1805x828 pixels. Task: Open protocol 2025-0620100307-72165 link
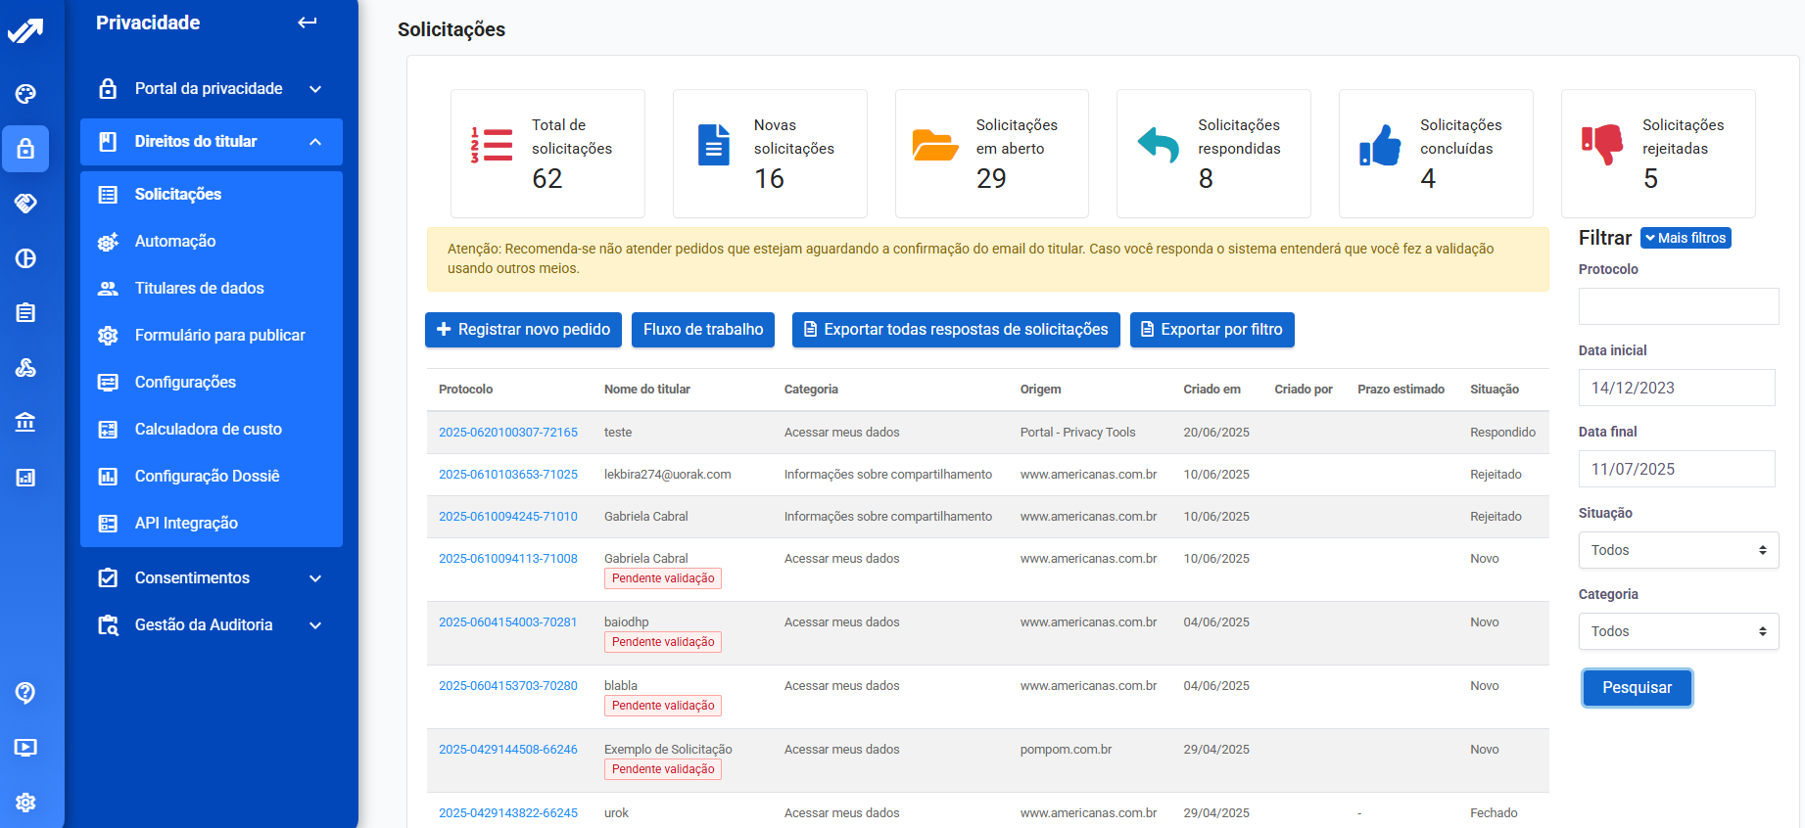pyautogui.click(x=507, y=433)
